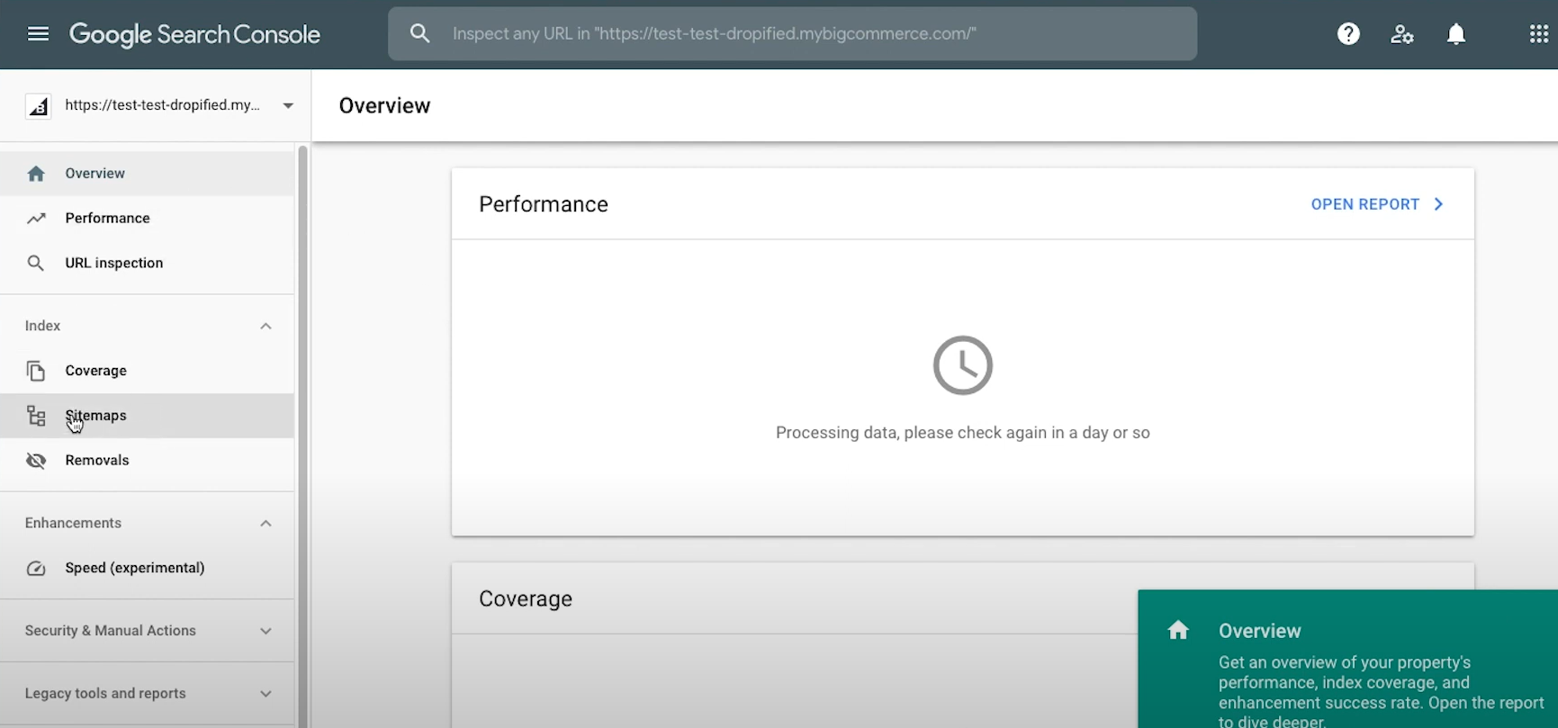
Task: Open the URL inspection sidebar item
Action: [x=147, y=264]
